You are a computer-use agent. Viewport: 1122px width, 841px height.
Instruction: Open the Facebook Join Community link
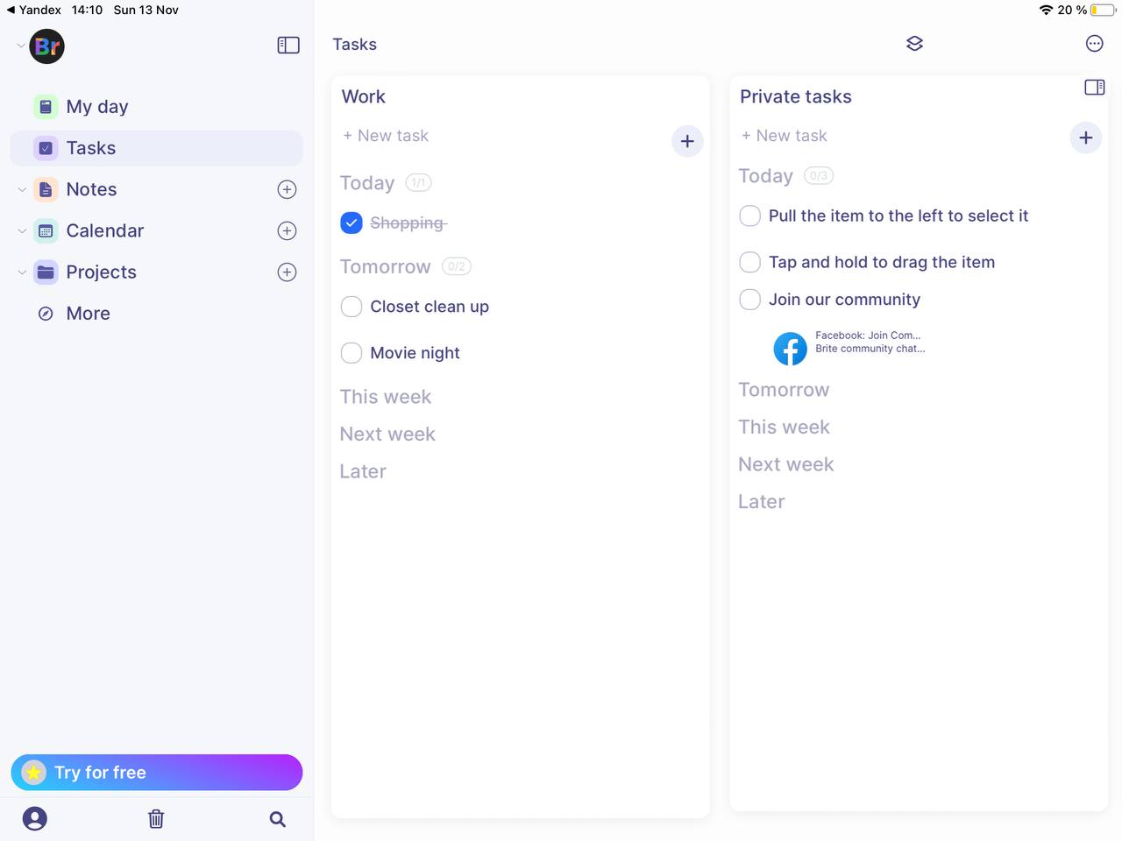[870, 342]
